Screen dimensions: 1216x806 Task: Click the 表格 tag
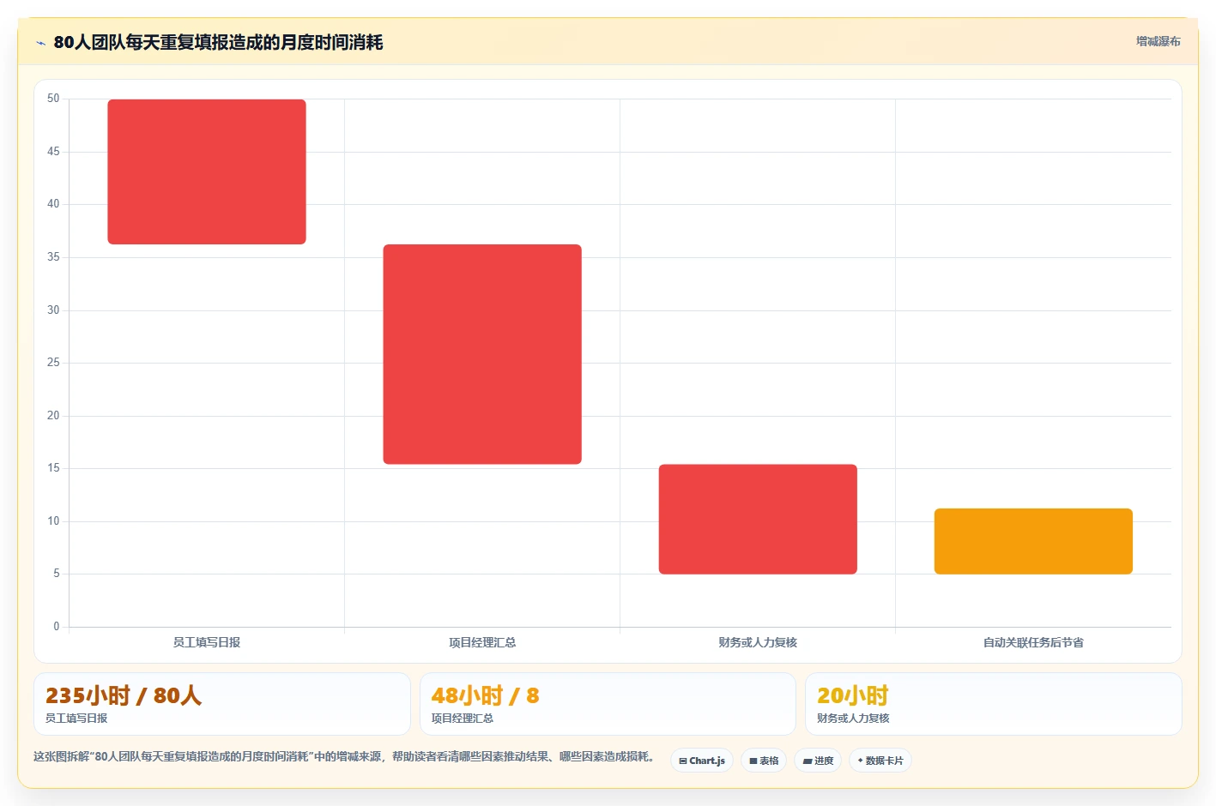tap(764, 761)
